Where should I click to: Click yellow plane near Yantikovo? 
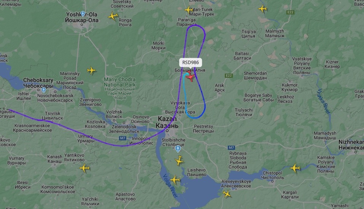coord(84,168)
